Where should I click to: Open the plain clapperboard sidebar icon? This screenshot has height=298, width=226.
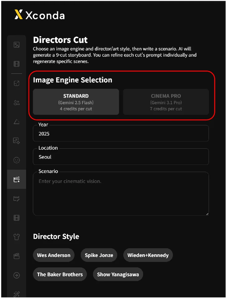17,256
